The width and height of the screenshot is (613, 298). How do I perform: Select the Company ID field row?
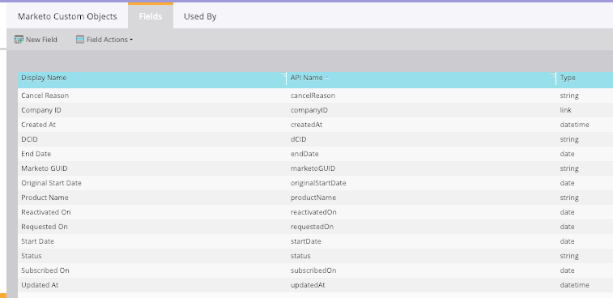315,110
